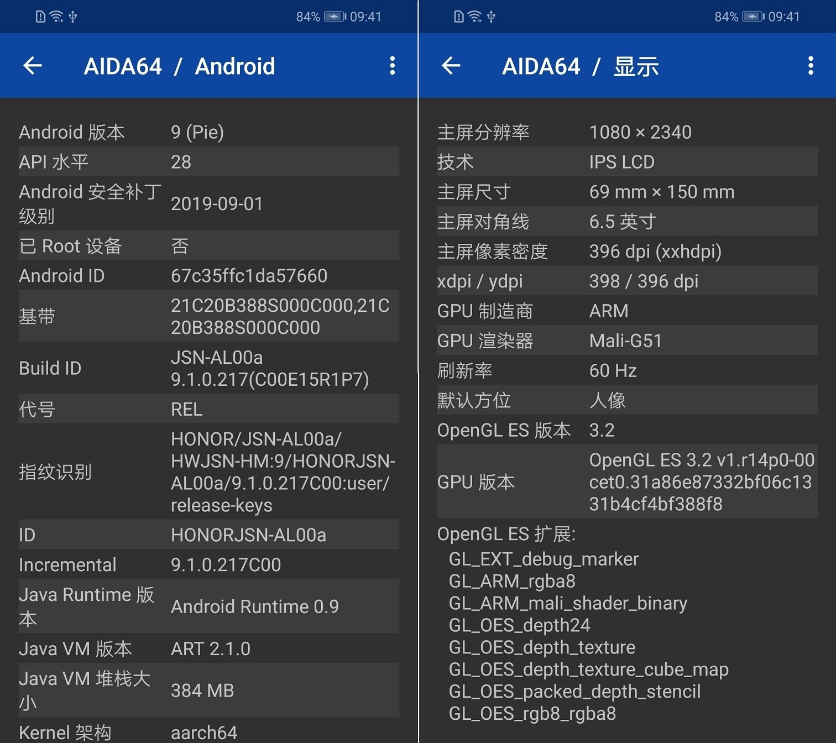Tap battery icon in left status bar
Screen dimensions: 836x743
tap(335, 17)
